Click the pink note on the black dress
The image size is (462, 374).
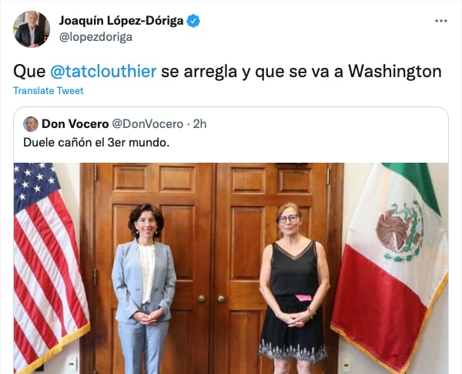coord(303,298)
